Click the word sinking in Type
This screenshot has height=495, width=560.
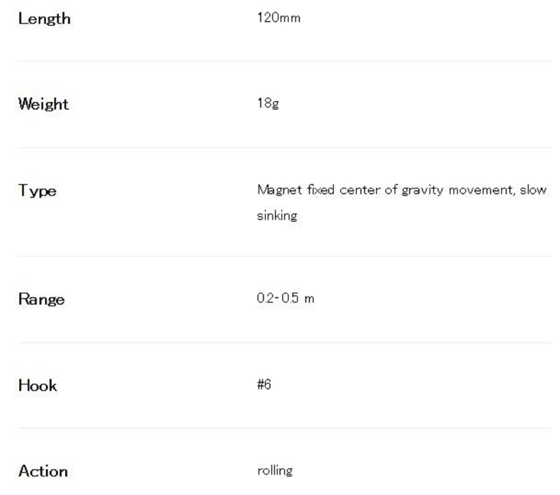[x=277, y=216]
